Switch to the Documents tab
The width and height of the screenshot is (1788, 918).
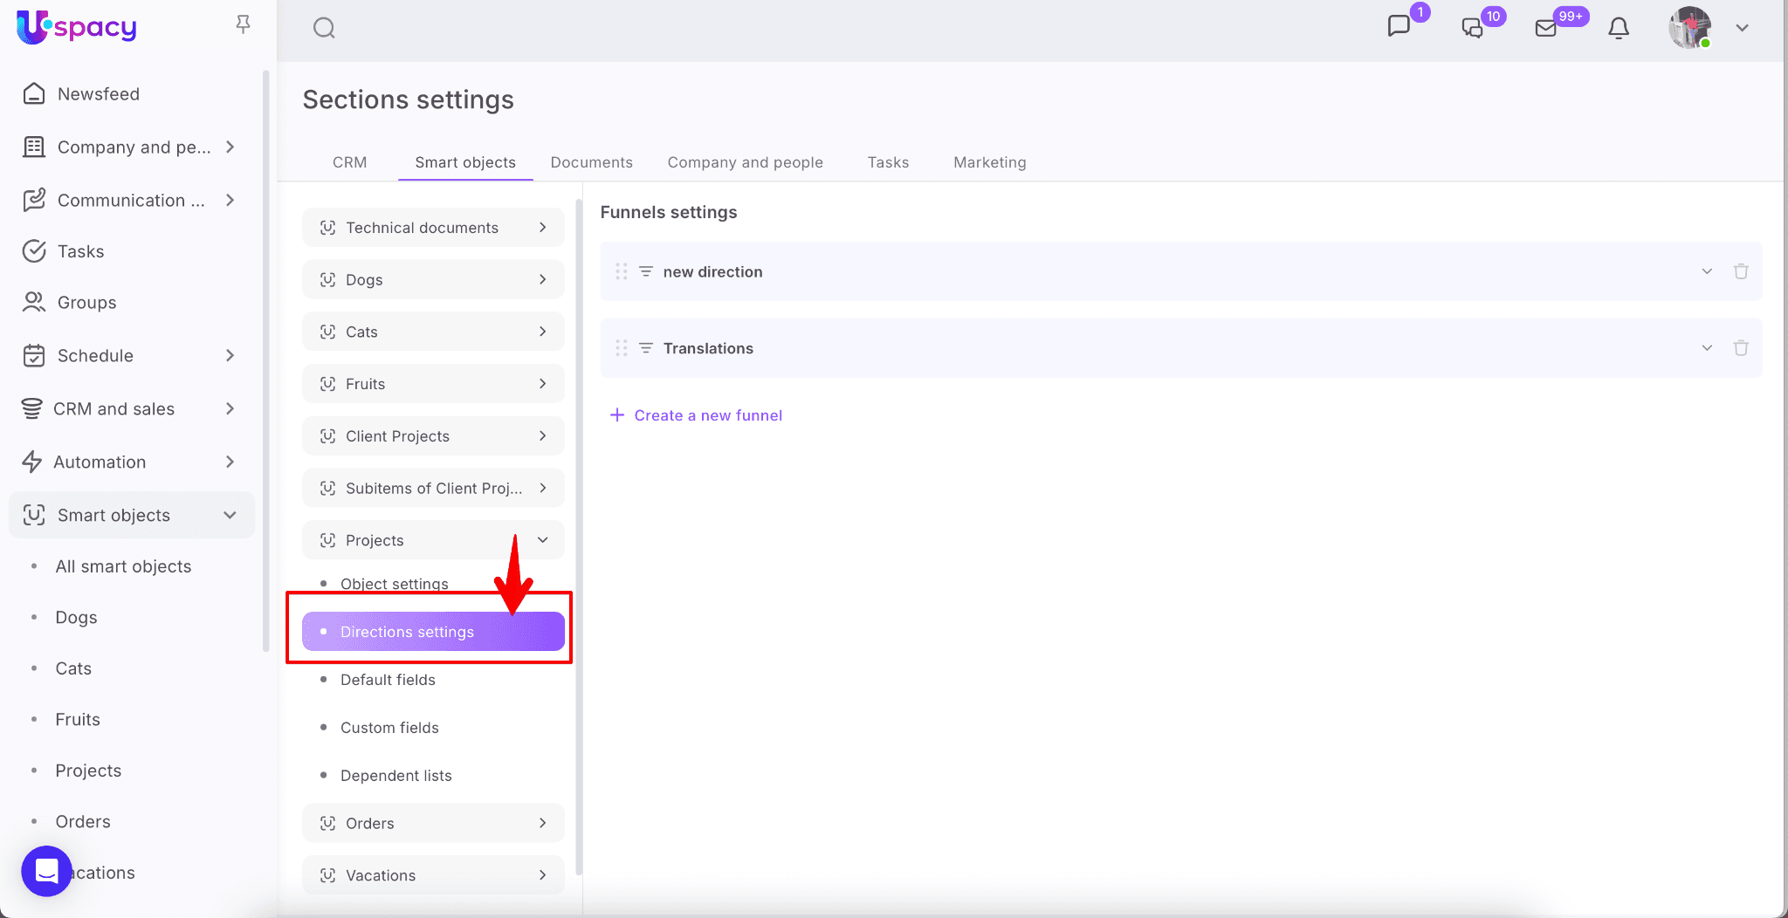point(591,162)
